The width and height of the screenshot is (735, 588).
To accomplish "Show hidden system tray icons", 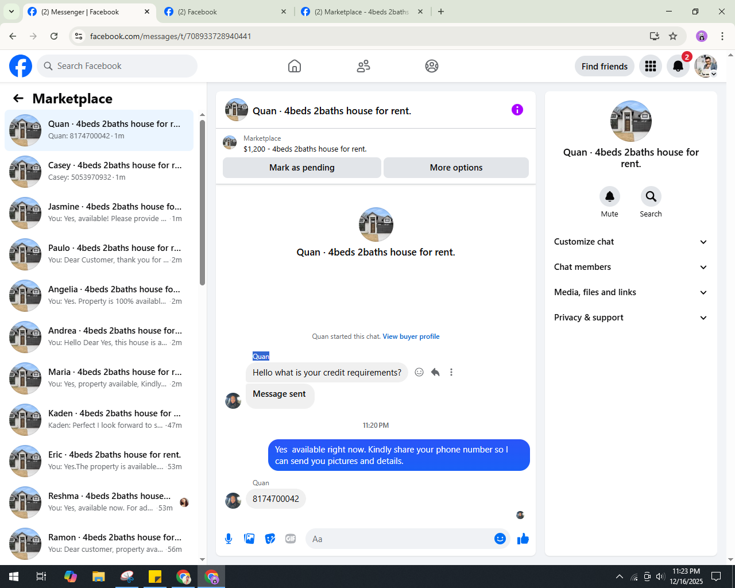I will 619,577.
